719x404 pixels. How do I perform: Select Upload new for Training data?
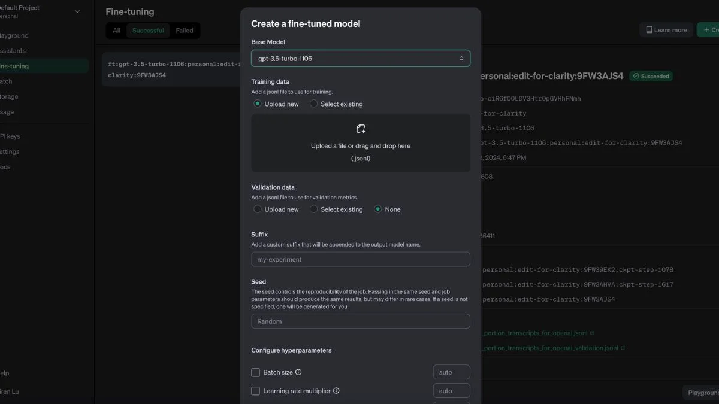click(x=258, y=104)
